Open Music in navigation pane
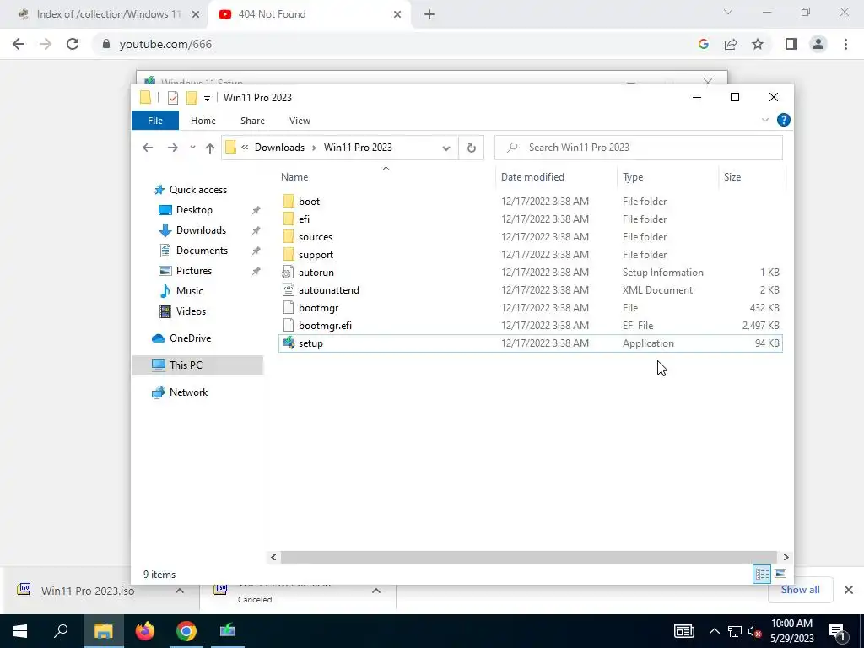This screenshot has height=648, width=864. [189, 291]
